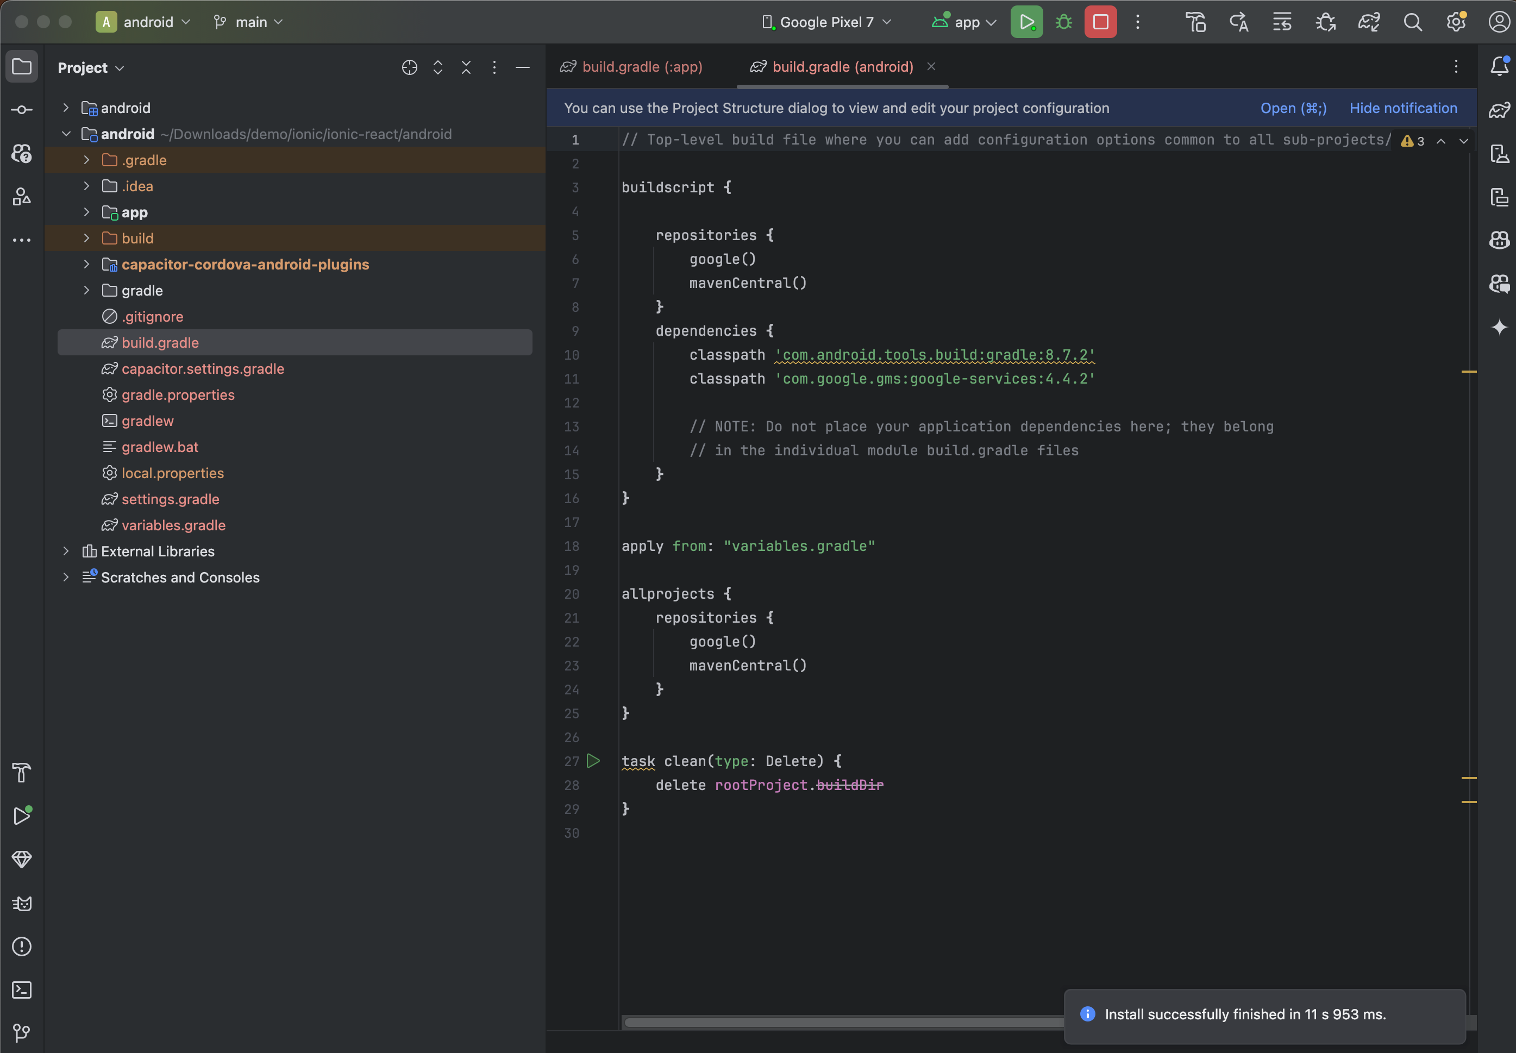Click the Hide notification link

point(1402,108)
